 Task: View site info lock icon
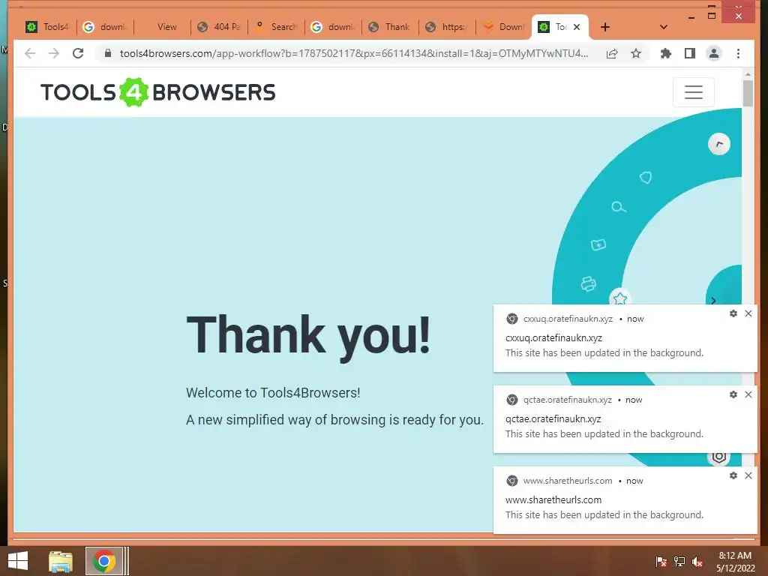[x=108, y=53]
